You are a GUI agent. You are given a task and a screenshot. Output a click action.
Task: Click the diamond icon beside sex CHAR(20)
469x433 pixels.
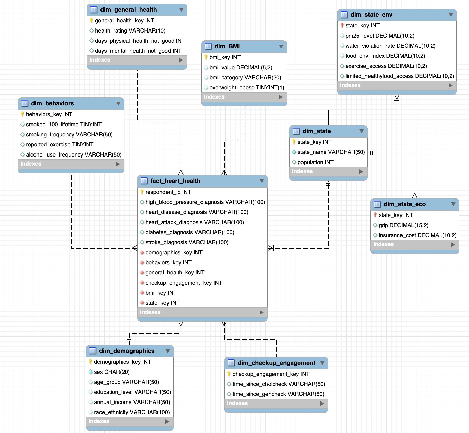click(90, 372)
